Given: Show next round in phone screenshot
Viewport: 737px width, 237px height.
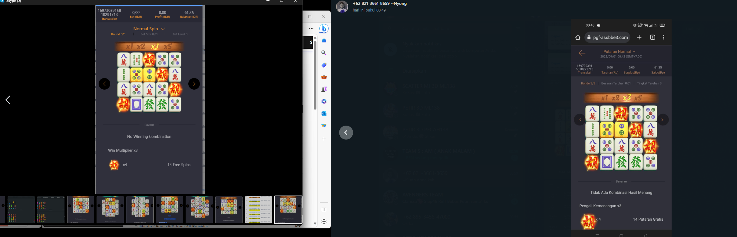Looking at the screenshot, I should pyautogui.click(x=662, y=120).
